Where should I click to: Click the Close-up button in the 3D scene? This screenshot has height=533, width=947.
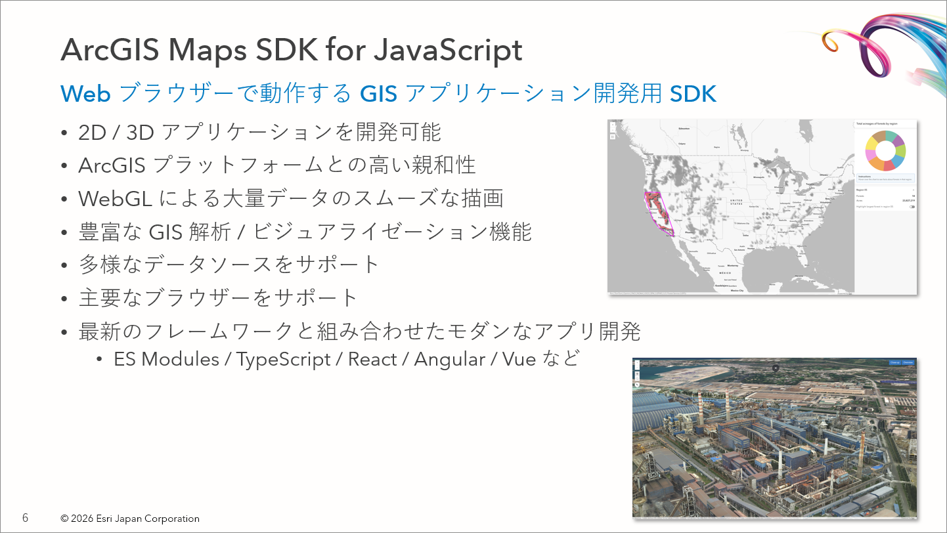click(x=894, y=362)
